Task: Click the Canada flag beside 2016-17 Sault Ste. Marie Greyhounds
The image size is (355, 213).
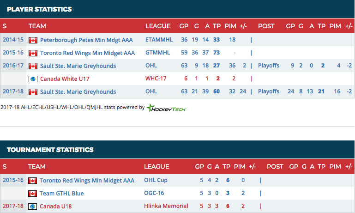Action: coord(33,66)
